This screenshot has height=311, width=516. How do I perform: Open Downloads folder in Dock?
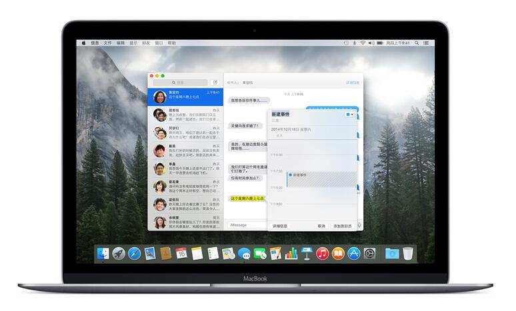392,254
